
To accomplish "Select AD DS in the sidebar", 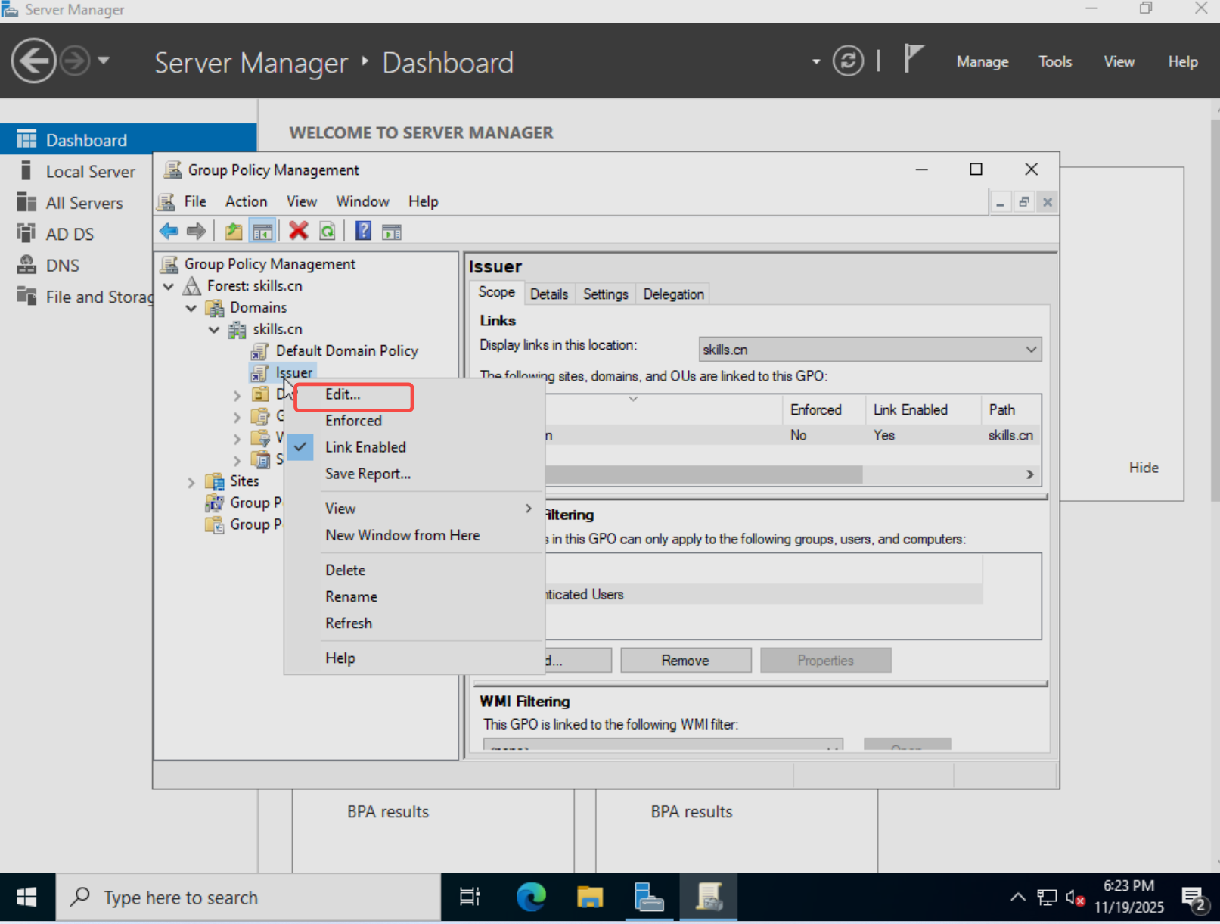I will [70, 234].
